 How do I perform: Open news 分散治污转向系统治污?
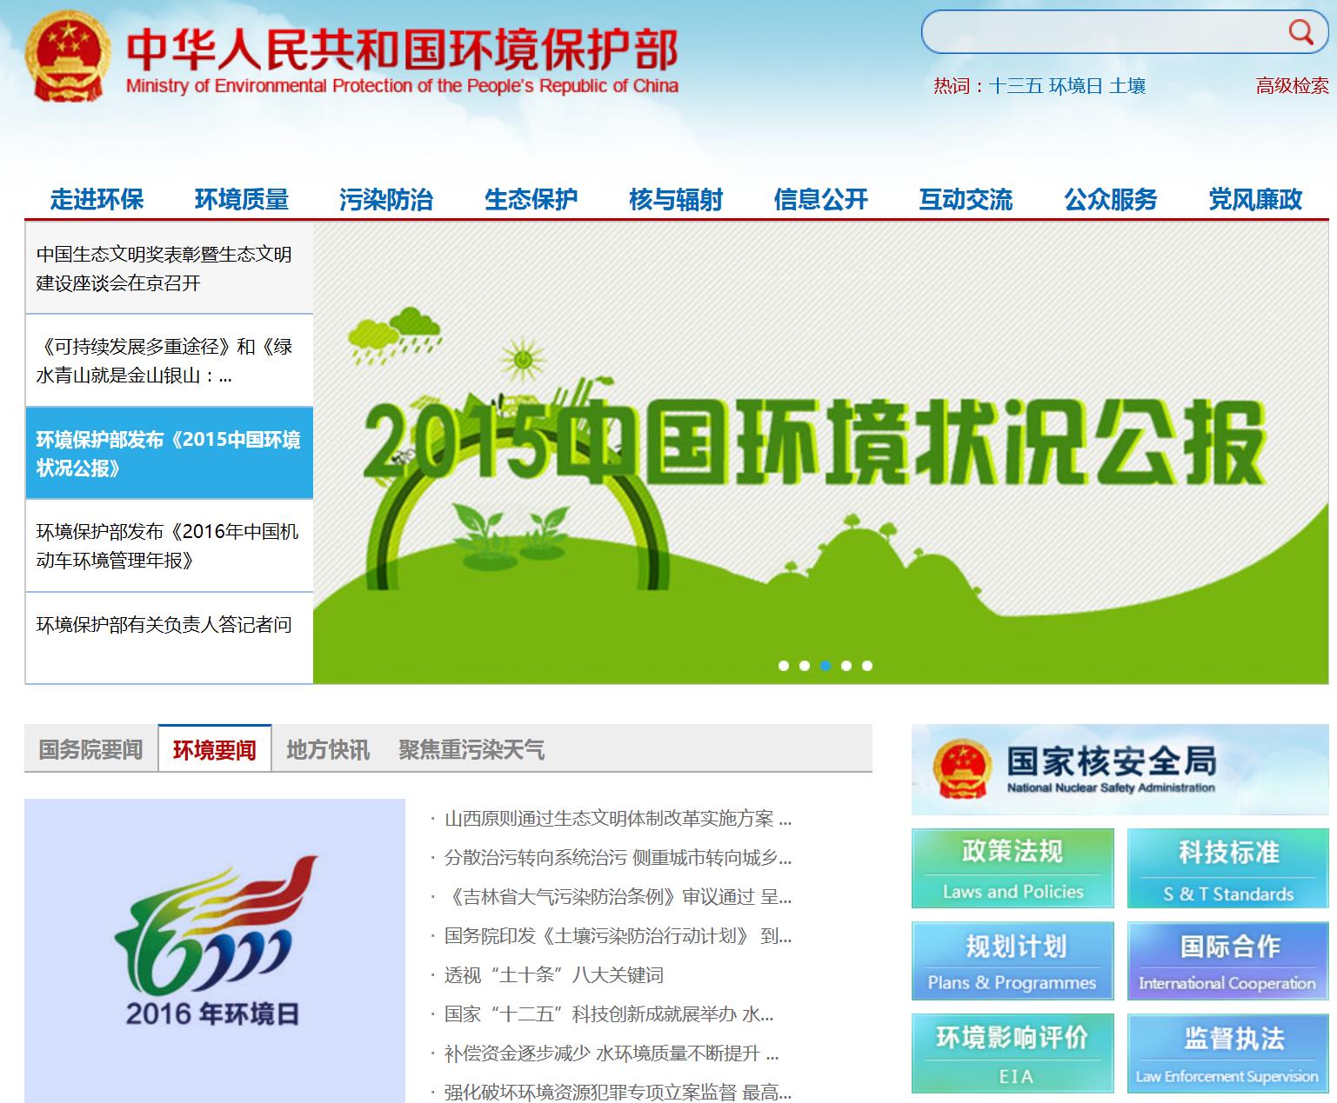(618, 858)
